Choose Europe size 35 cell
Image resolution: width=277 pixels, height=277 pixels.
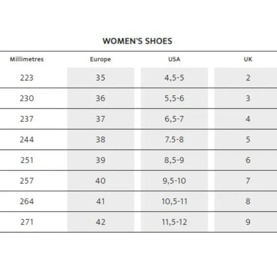(100, 77)
